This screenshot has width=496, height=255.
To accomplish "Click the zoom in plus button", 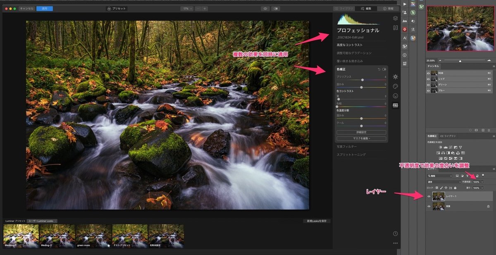I will click(x=205, y=8).
